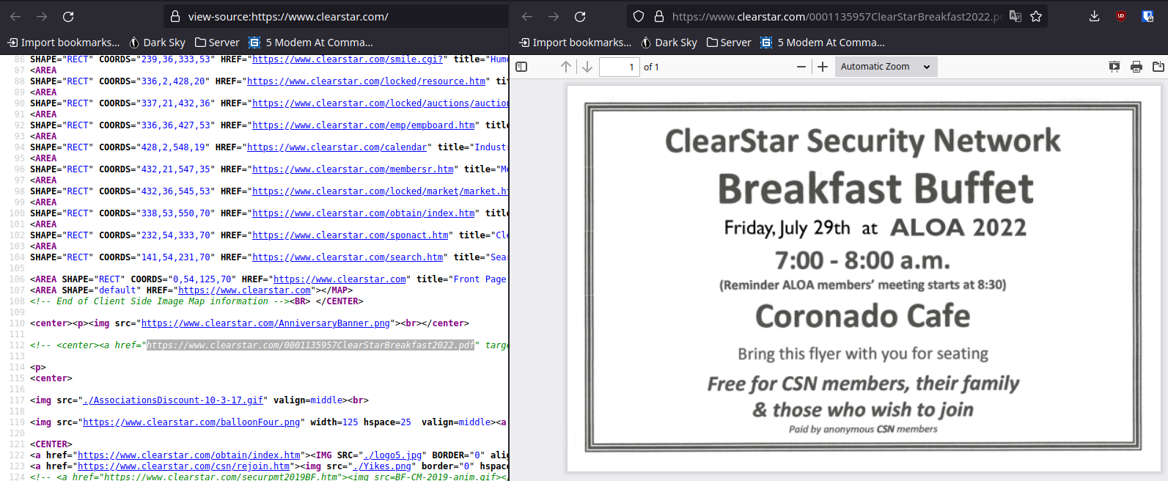
Task: Save the PDF using toolbar icon
Action: [1158, 67]
